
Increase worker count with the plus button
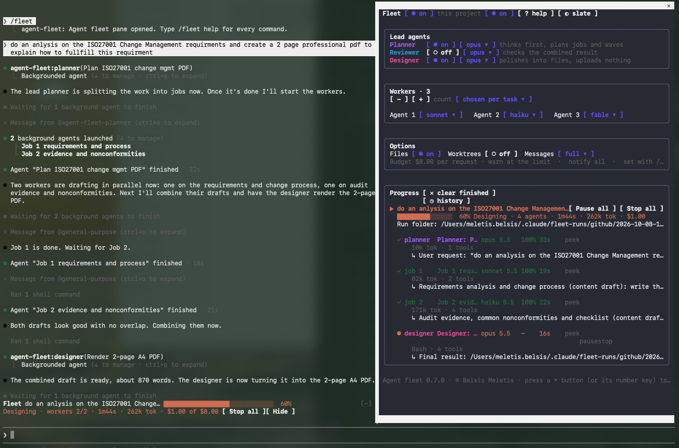421,99
